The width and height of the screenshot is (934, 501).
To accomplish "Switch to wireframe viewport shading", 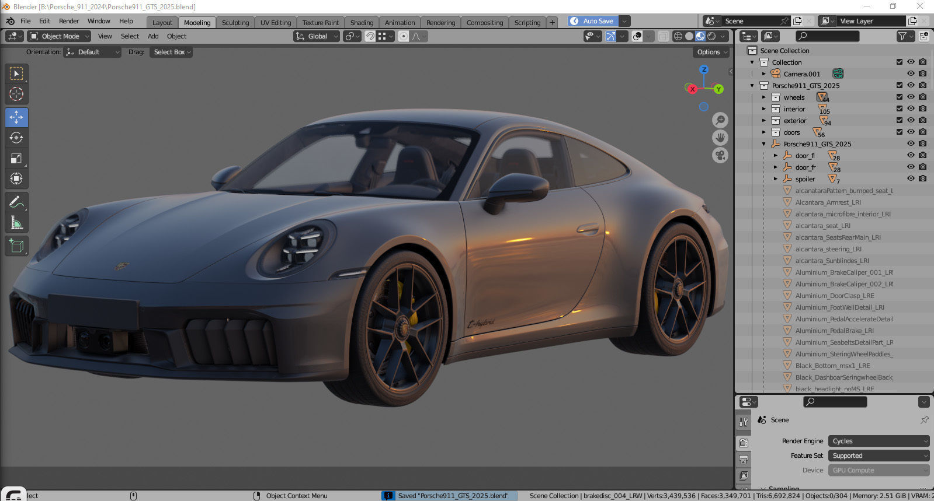I will click(x=678, y=36).
